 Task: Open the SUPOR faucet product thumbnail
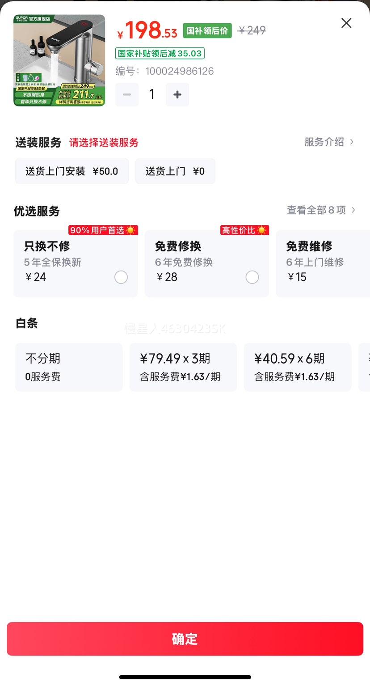[x=59, y=60]
